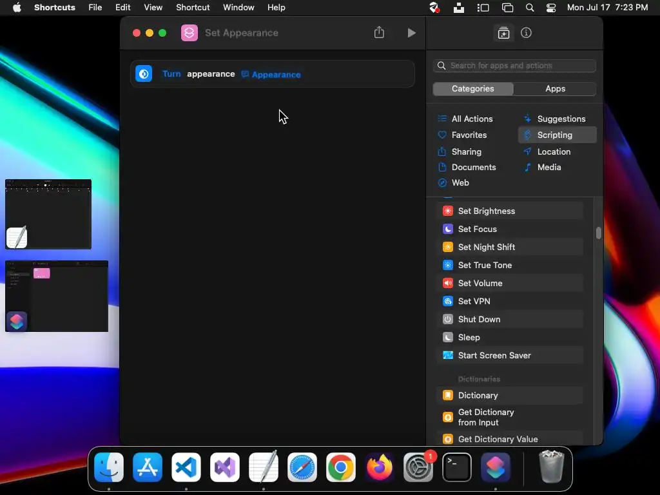This screenshot has width=660, height=495.
Task: Select the Media category
Action: [x=542, y=167]
